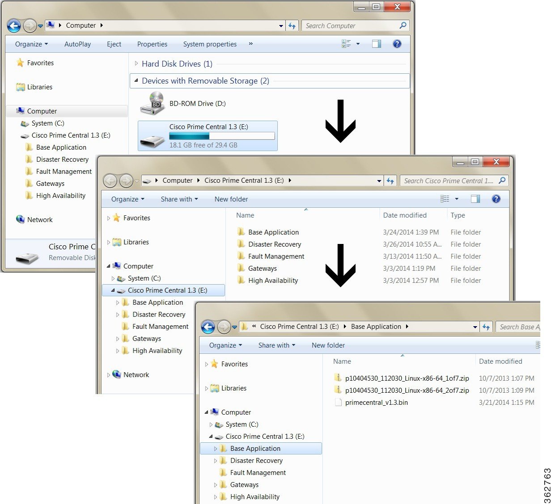Click System properties in Computer toolbar
This screenshot has height=504, width=551.
click(x=210, y=44)
